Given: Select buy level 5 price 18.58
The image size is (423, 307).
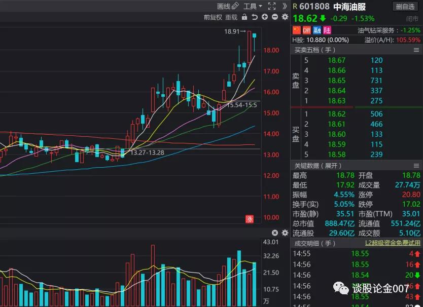Looking at the screenshot, I should click(337, 155).
